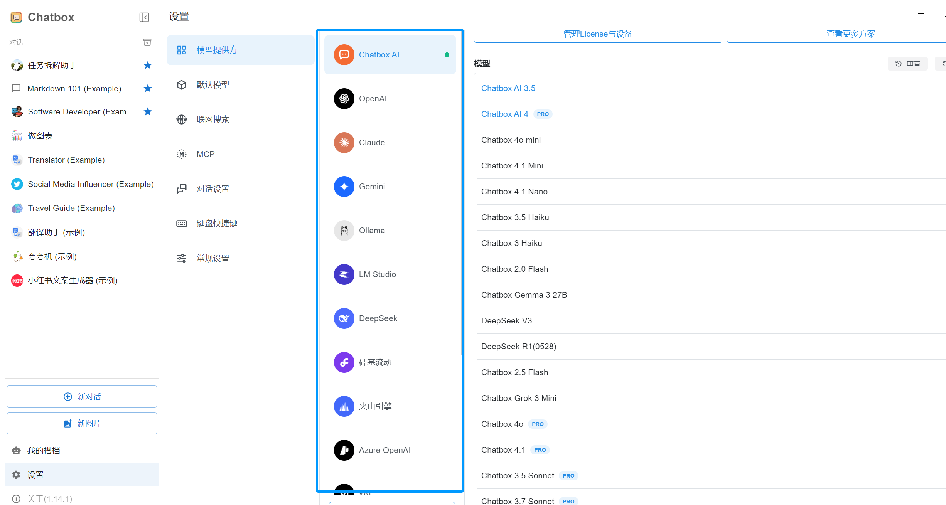
Task: Click the Chatbox Grok 3 Mini row
Action: tap(711, 398)
